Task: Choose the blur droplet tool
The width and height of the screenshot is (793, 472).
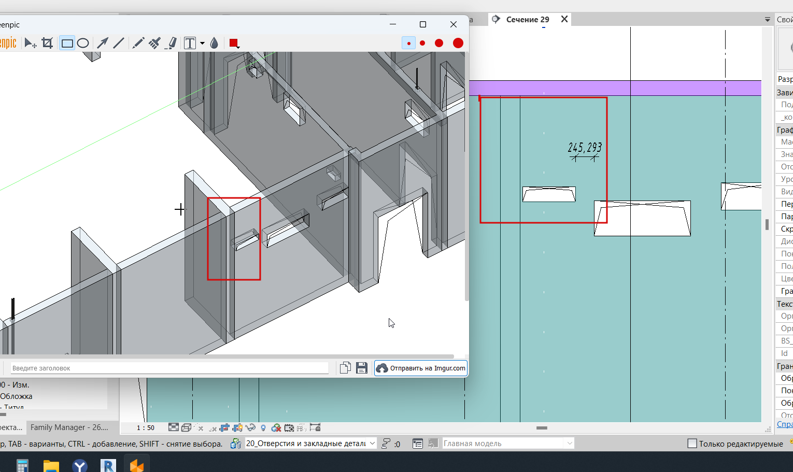Action: pos(214,43)
